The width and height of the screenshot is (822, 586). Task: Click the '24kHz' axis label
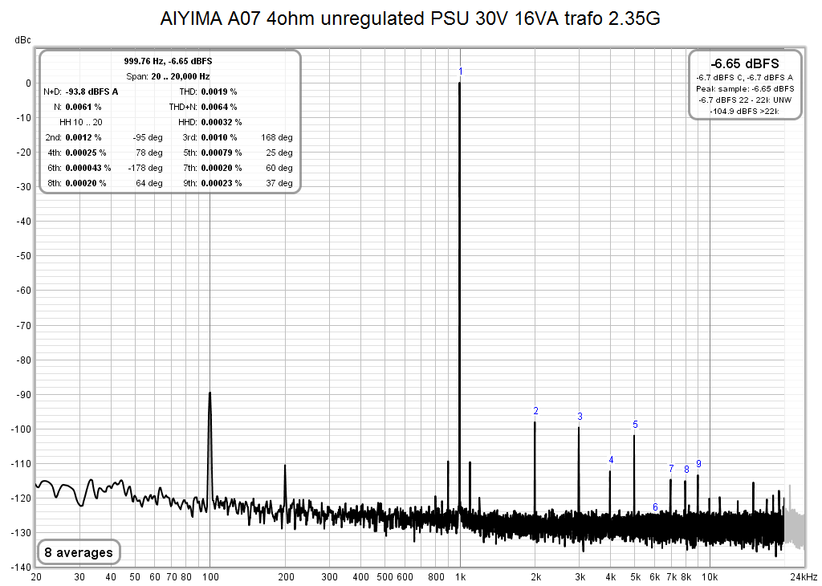tap(804, 577)
